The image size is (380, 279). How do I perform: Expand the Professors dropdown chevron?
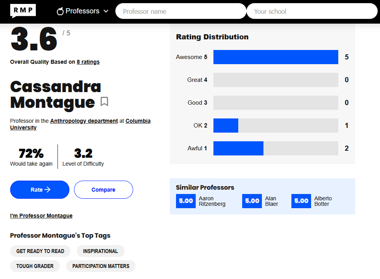[106, 11]
